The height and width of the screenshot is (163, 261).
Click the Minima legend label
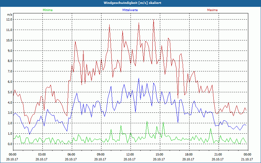click(48, 10)
